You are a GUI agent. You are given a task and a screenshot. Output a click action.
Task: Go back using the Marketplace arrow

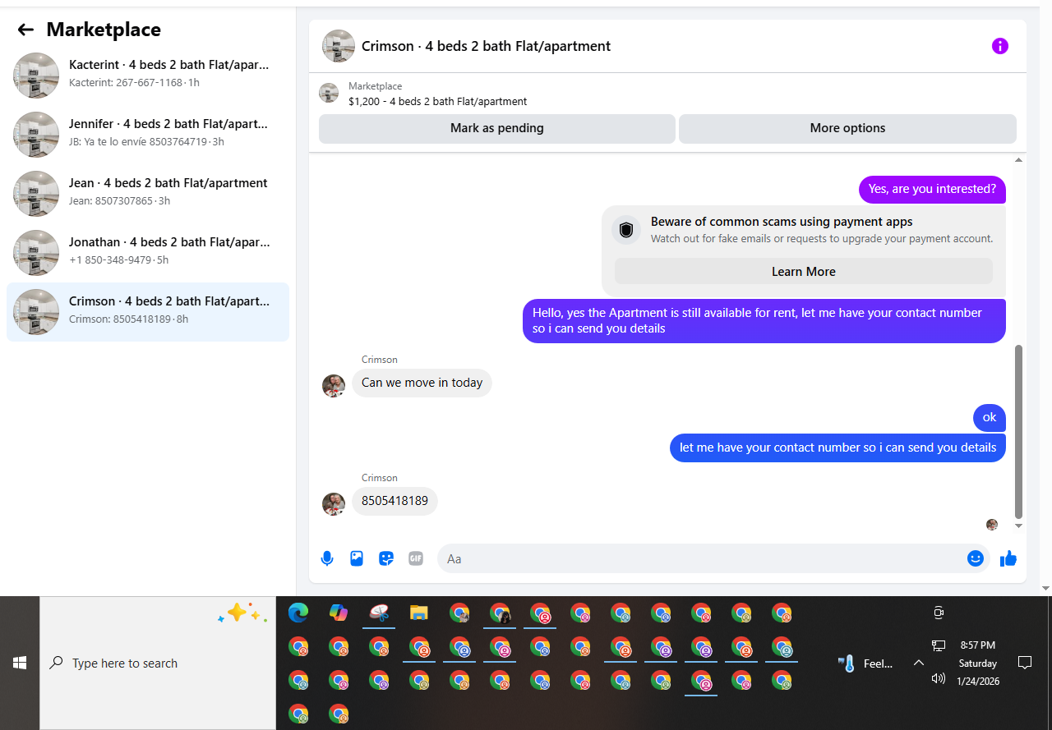click(25, 30)
